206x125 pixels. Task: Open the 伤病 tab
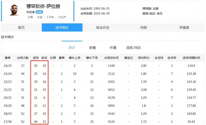pyautogui.click(x=143, y=27)
